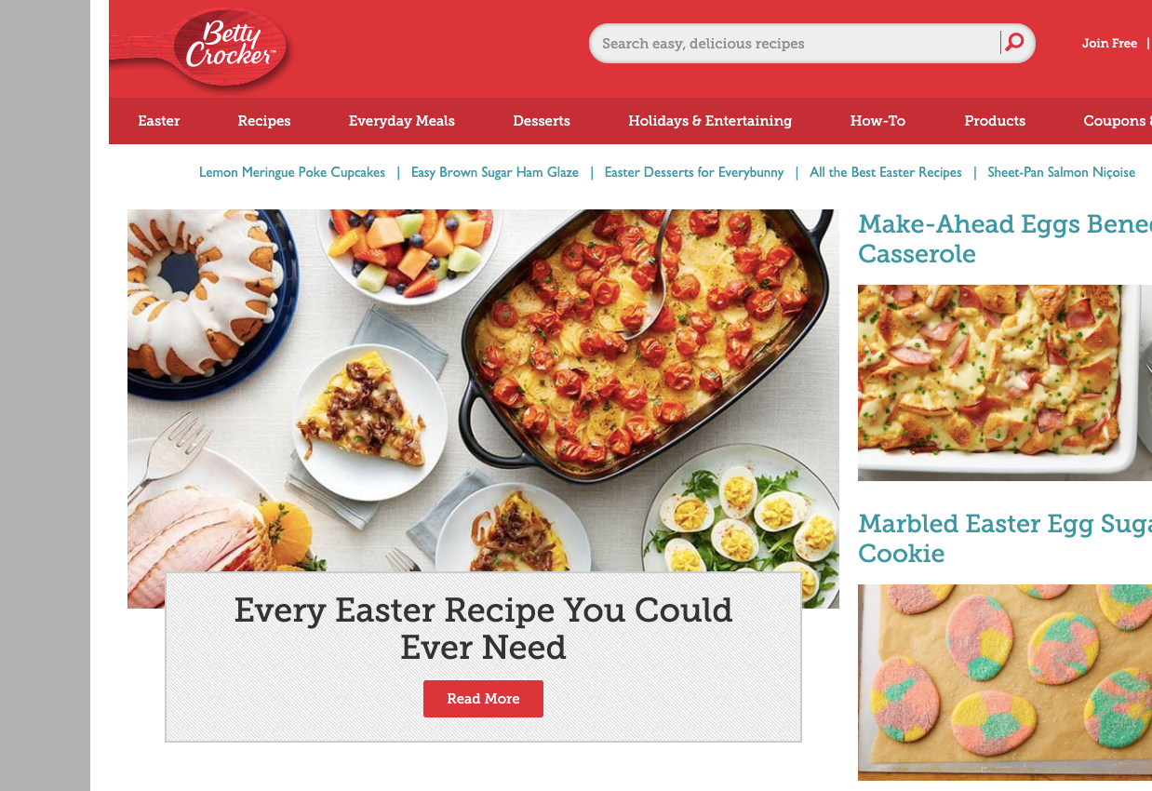
Task: Open Lemon Meringue Poke Cupcakes link
Action: click(292, 172)
